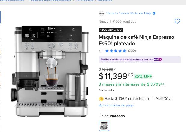Click Hasta $106 de cashback text
Screen dimensions: 186x132
click(139, 99)
